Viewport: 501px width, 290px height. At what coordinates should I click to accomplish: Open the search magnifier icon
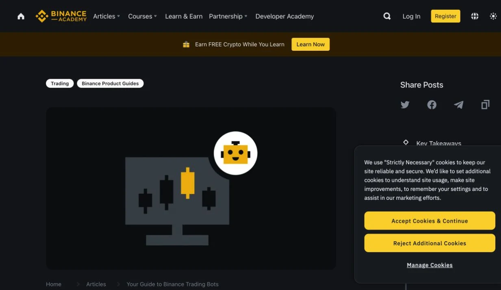pos(387,16)
